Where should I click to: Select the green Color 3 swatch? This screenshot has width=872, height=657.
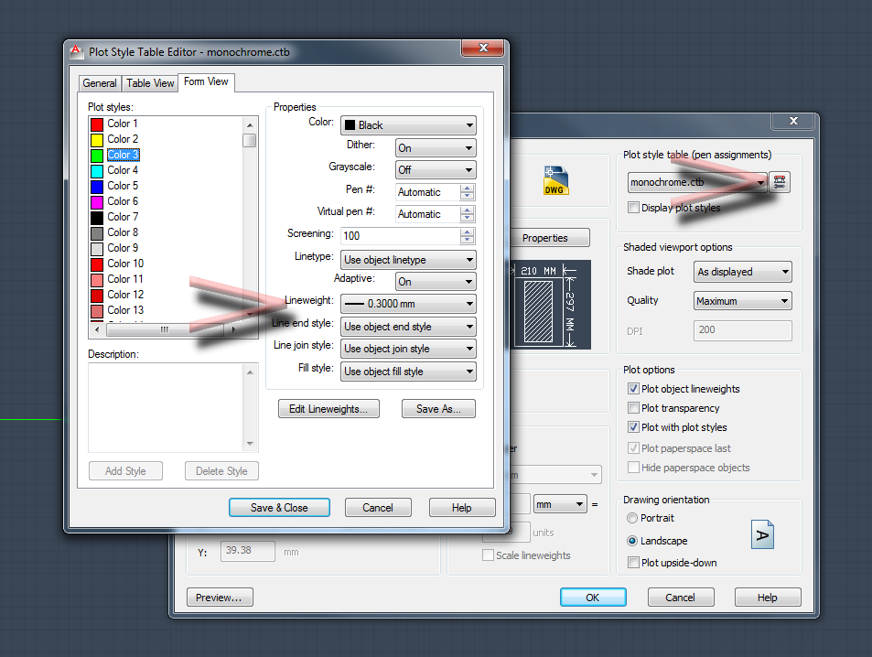[97, 155]
